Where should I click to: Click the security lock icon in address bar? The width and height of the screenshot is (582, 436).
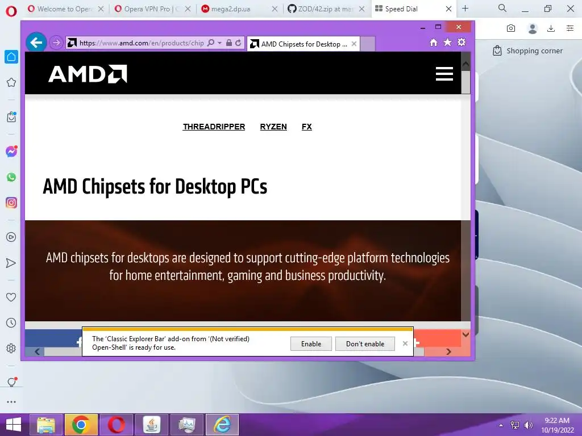tap(229, 43)
